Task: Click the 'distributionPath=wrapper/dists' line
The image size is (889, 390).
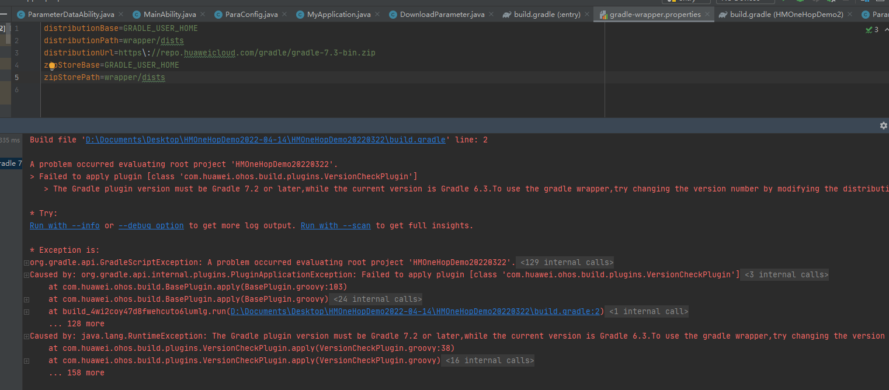Action: (x=114, y=40)
